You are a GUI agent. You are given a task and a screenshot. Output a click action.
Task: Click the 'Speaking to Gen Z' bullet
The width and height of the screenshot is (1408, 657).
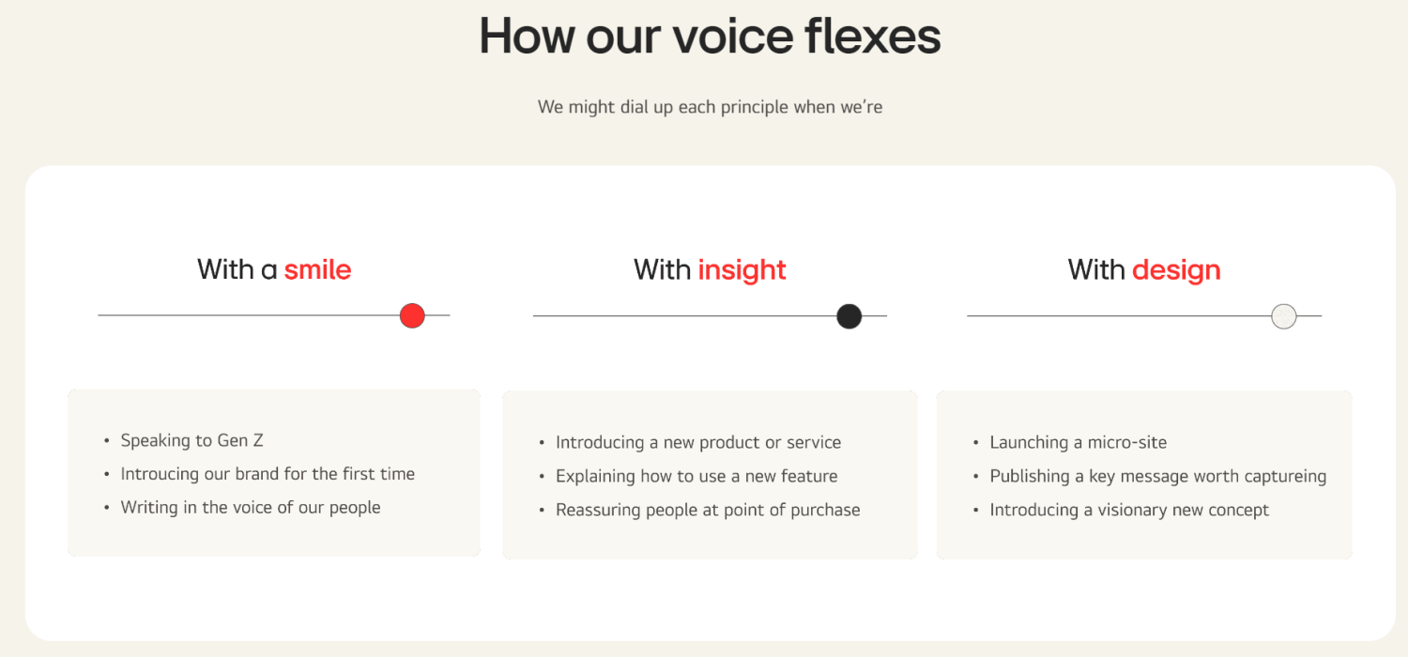pyautogui.click(x=192, y=440)
